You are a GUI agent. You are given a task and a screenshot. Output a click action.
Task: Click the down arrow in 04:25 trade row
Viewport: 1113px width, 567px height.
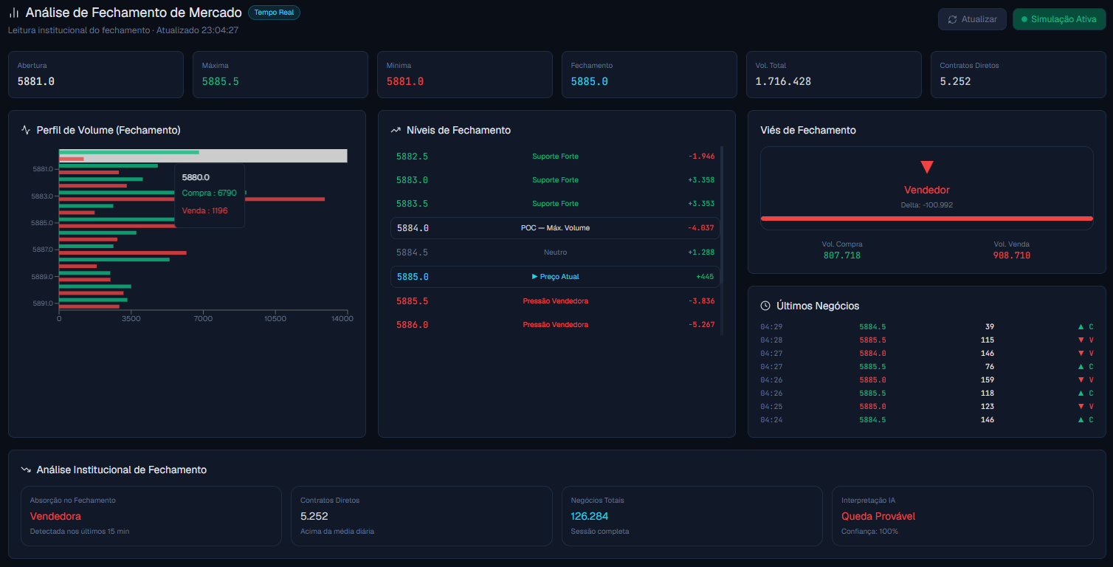pos(1081,406)
